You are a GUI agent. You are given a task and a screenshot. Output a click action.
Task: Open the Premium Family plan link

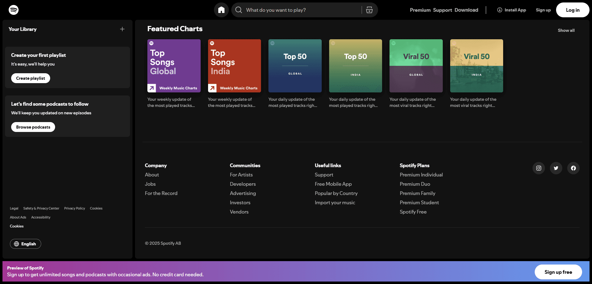(x=417, y=193)
